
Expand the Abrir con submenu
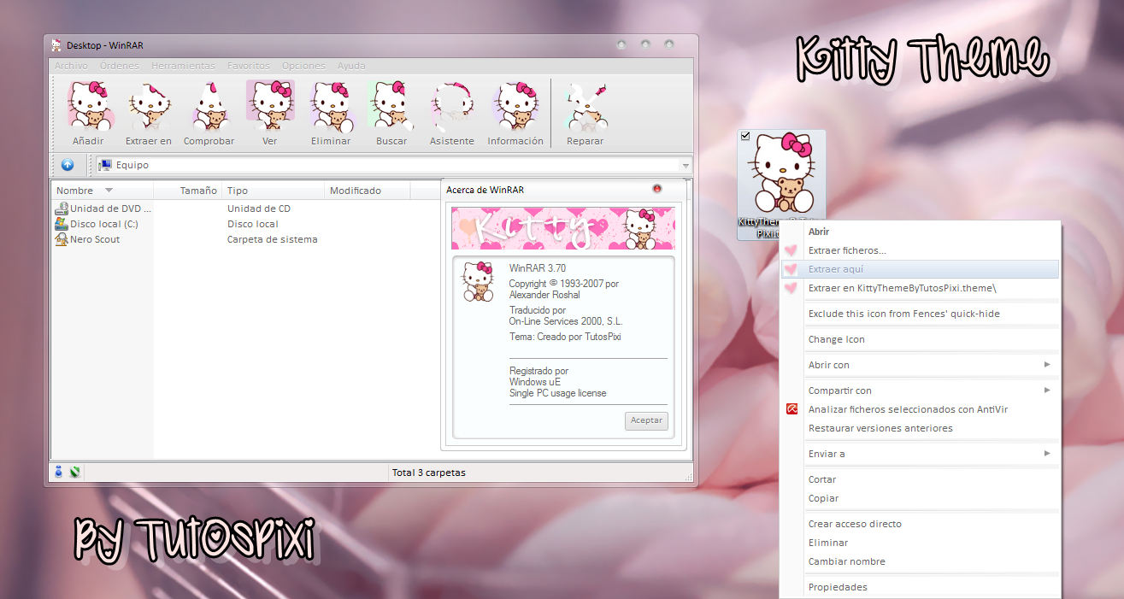pyautogui.click(x=1047, y=365)
